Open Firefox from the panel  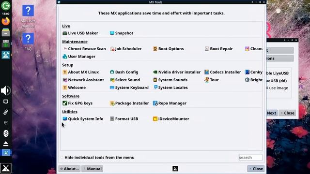(6, 21)
